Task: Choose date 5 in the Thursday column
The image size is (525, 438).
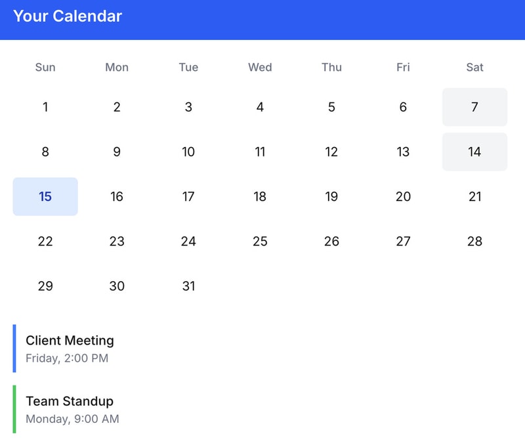Action: [x=331, y=107]
